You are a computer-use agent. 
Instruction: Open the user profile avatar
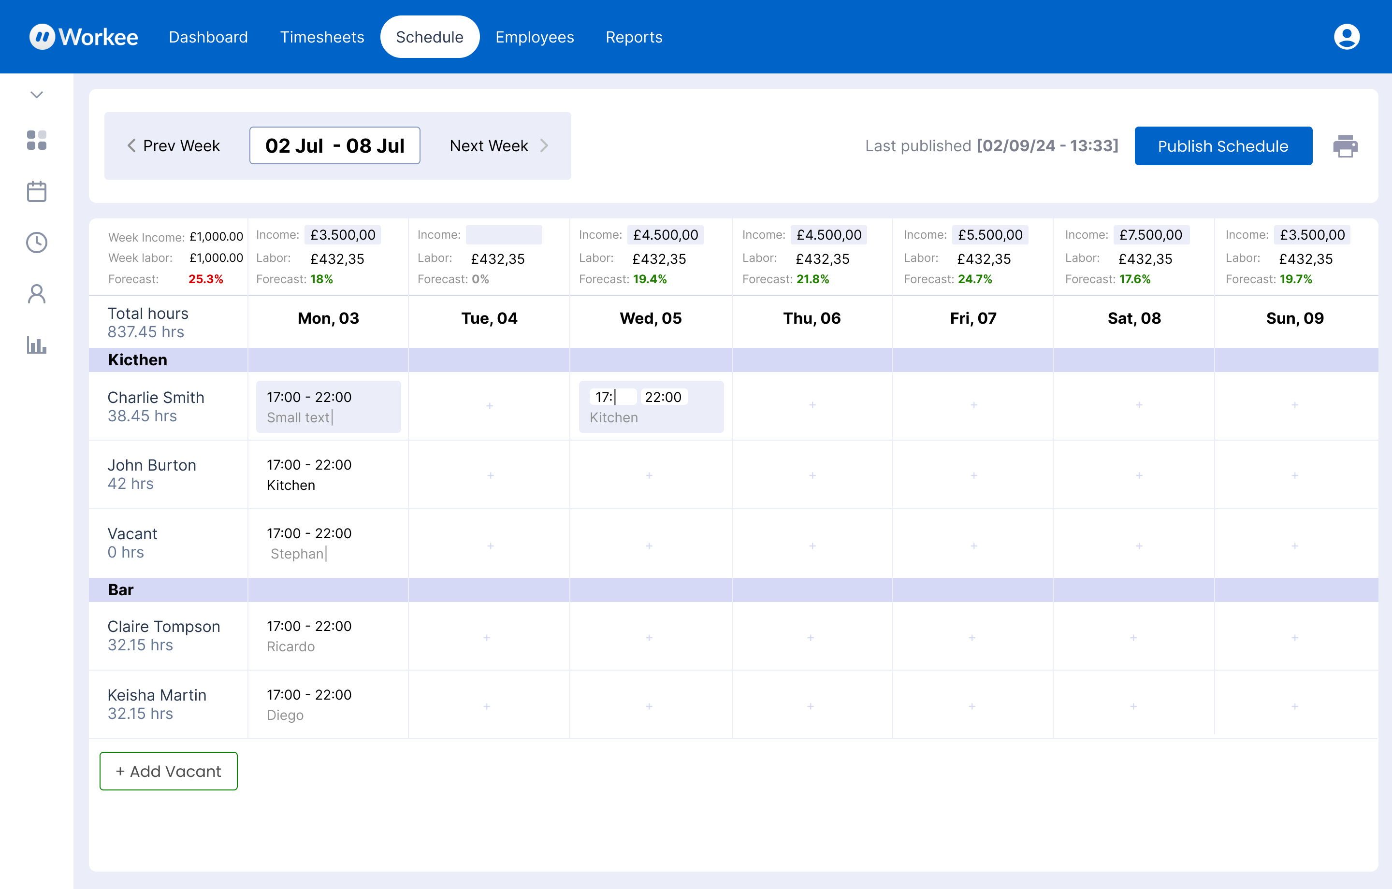tap(1347, 37)
